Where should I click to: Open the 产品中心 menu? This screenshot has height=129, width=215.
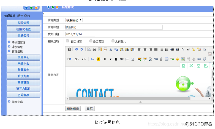click(x=23, y=63)
